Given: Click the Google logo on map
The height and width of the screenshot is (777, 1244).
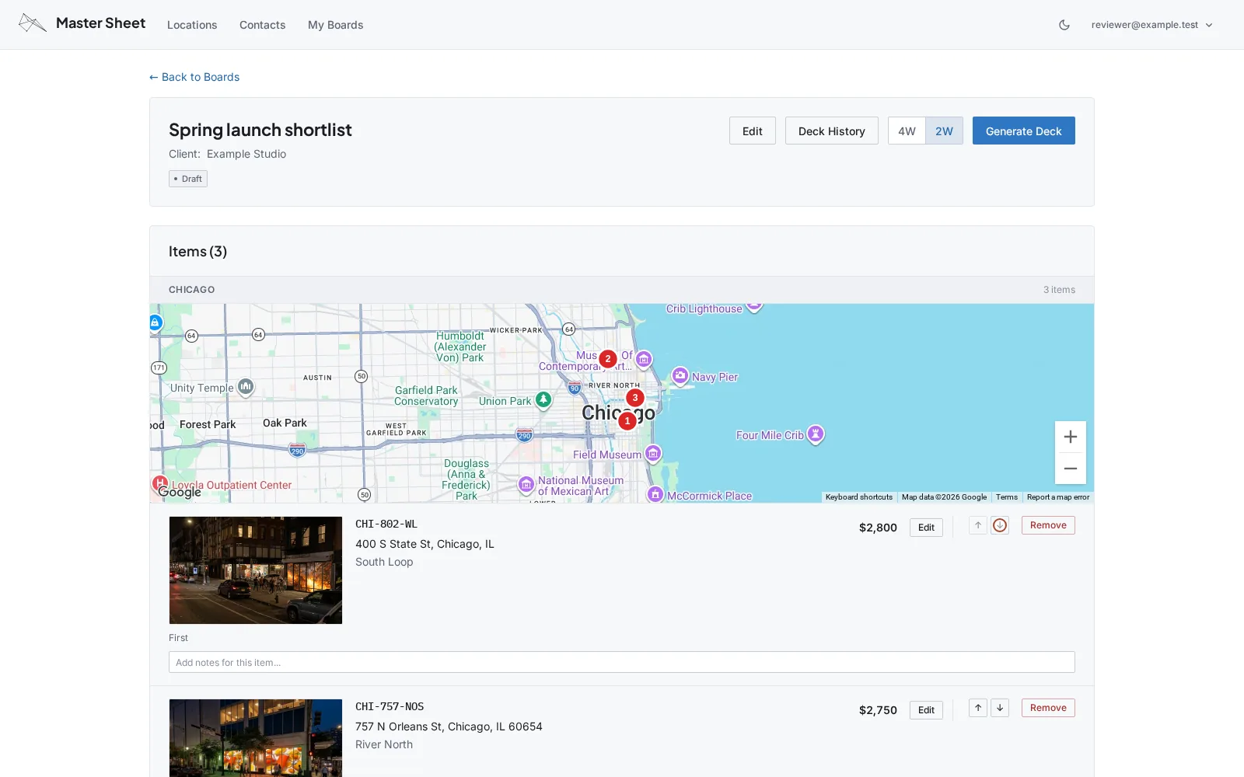Looking at the screenshot, I should coord(180,492).
